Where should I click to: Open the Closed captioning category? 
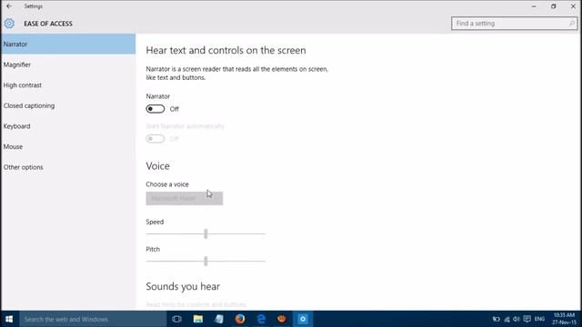click(x=68, y=105)
